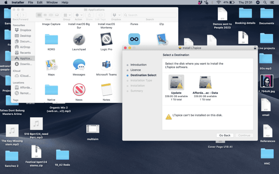Open the Help menu
The height and width of the screenshot is (174, 279).
[x=65, y=2]
